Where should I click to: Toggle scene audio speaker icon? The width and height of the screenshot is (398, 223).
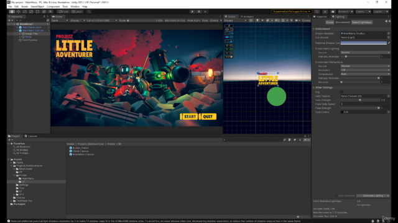262,20
